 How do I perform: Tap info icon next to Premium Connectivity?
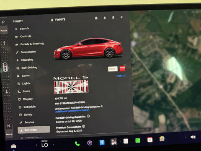(83, 126)
